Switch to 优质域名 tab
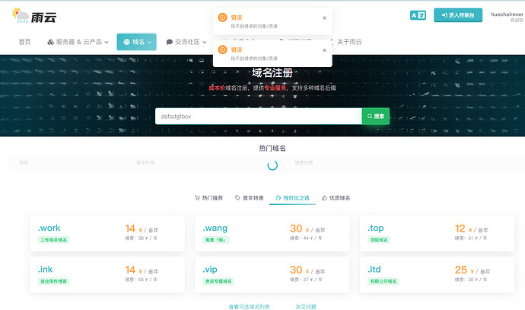525x310 pixels. 336,197
